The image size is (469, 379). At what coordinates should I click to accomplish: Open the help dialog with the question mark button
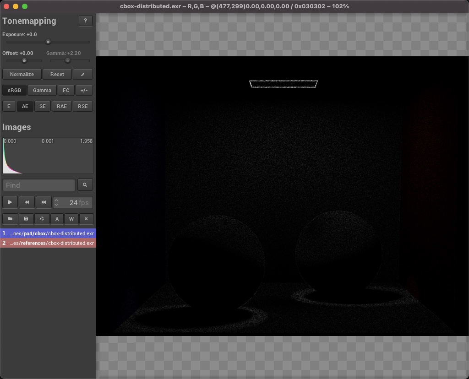coord(85,21)
